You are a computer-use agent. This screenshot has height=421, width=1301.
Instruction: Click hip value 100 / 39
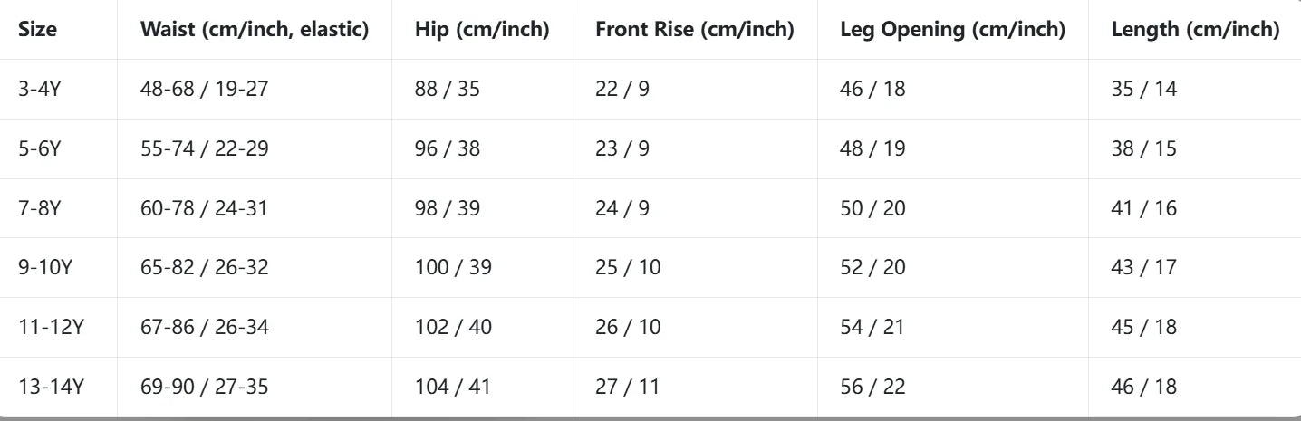click(453, 268)
